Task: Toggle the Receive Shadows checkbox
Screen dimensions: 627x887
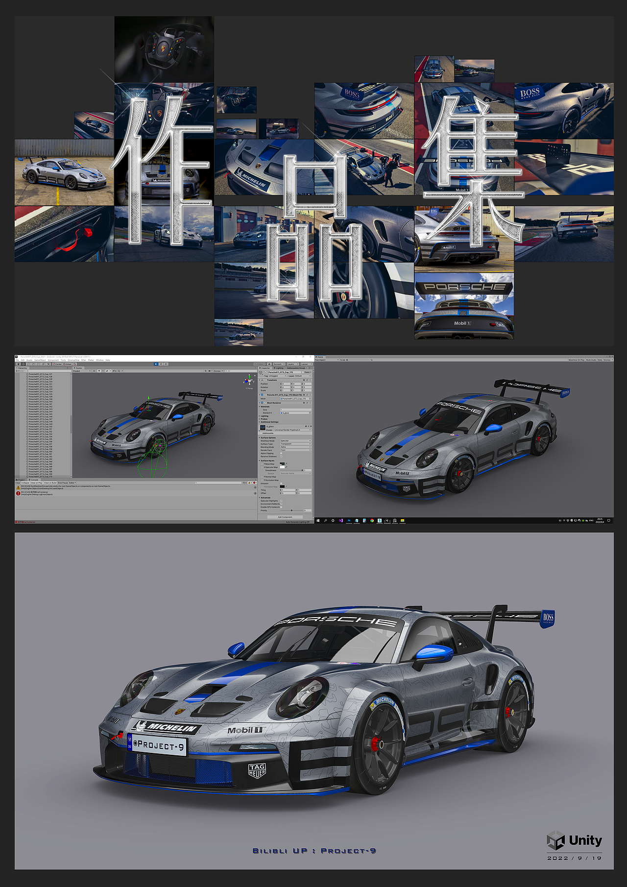Action: click(281, 456)
